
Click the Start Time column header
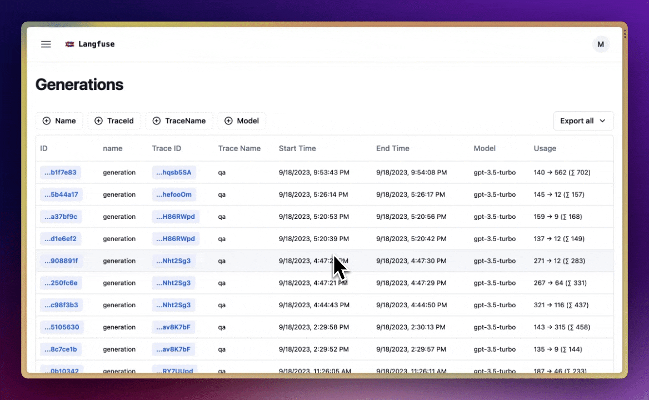pyautogui.click(x=297, y=148)
